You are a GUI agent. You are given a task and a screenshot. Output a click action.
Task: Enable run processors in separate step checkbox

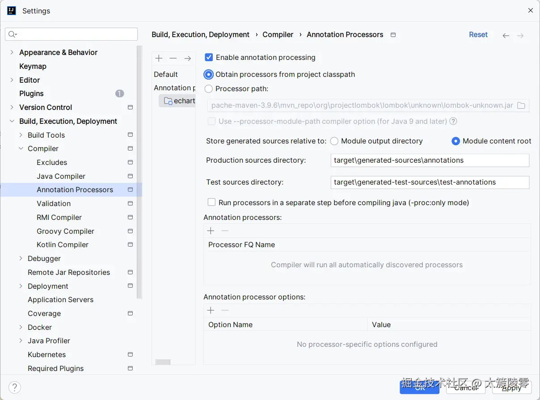point(212,202)
